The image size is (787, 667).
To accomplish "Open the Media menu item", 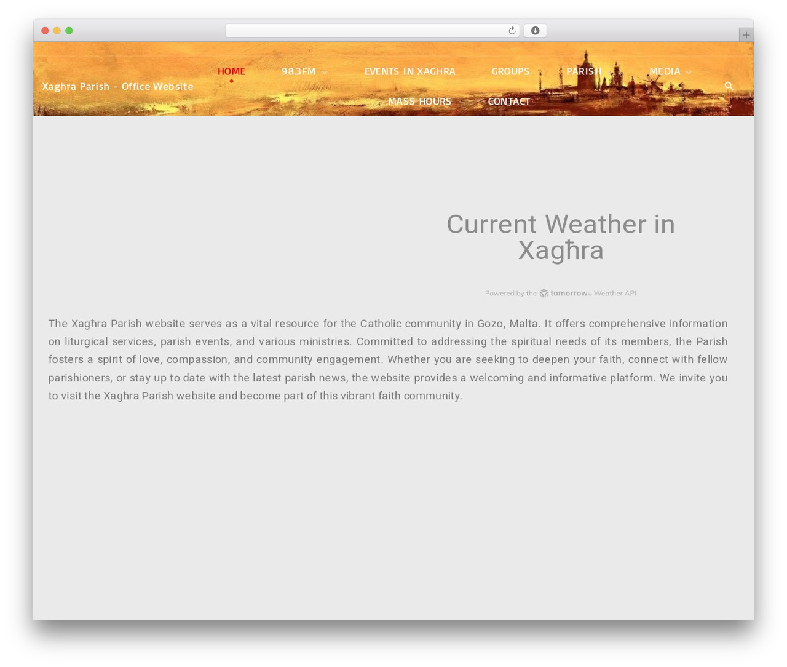I will pyautogui.click(x=665, y=71).
